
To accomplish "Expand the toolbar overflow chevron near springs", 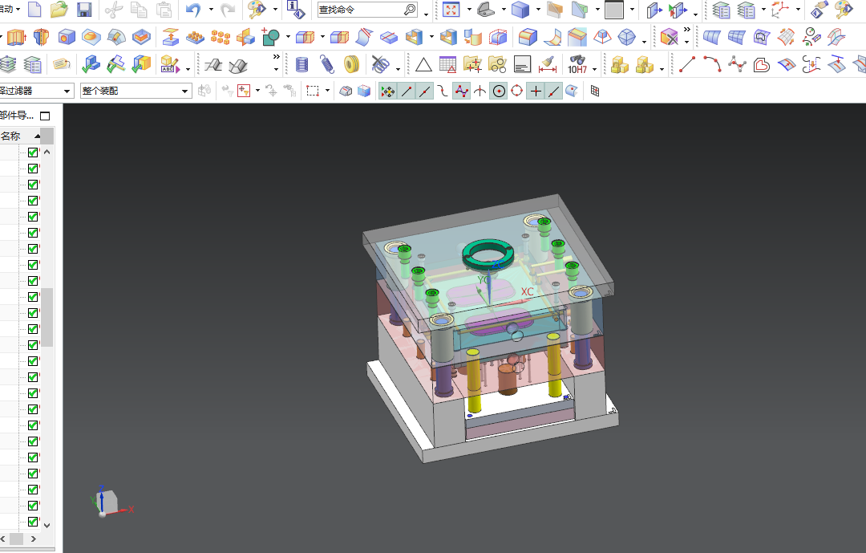I will [x=276, y=57].
